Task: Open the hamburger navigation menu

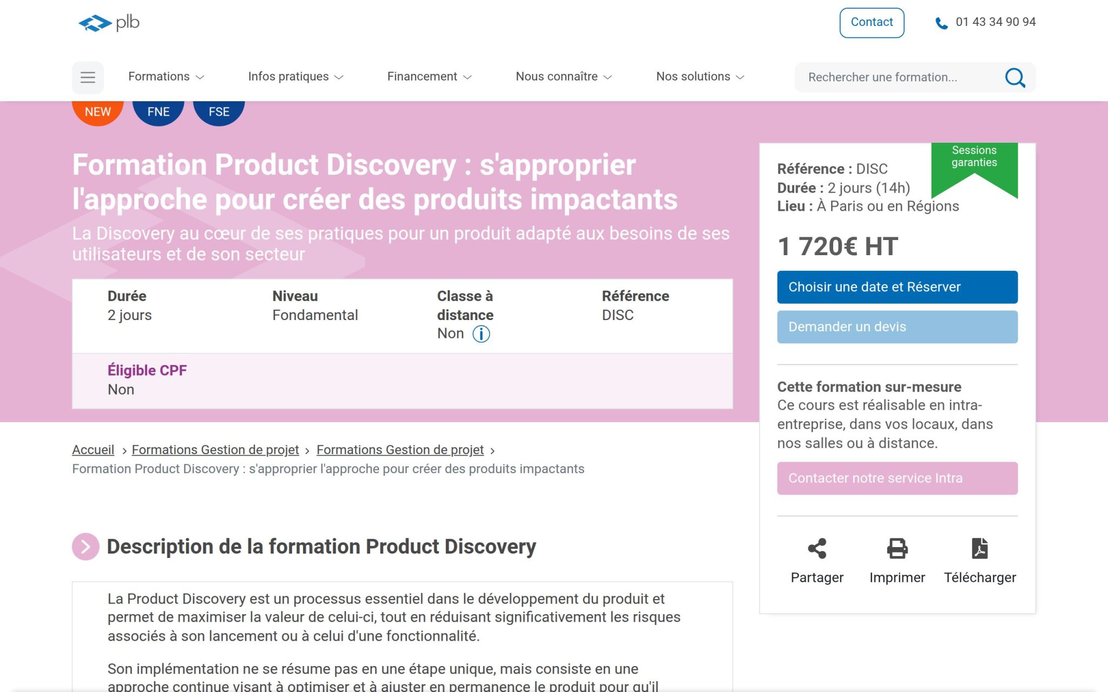Action: point(87,77)
